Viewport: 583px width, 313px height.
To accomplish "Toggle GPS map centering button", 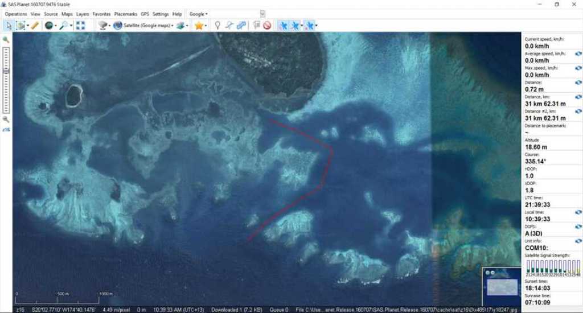I will (x=308, y=26).
